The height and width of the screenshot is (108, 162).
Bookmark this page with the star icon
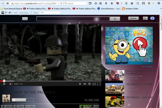click(x=96, y=3)
